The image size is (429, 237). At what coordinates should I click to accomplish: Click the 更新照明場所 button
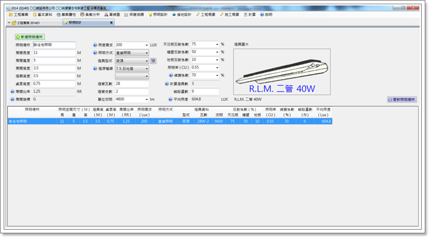402,100
